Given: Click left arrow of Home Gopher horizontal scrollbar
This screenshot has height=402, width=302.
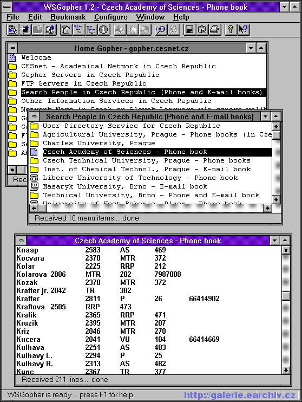Looking at the screenshot, I should point(12,170).
